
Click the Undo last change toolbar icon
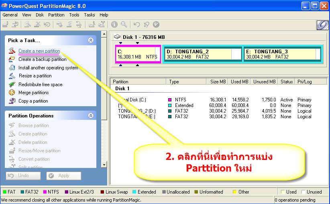click(x=137, y=24)
